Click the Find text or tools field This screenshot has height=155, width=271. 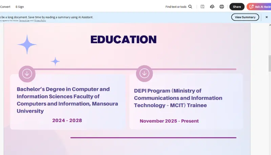pyautogui.click(x=176, y=7)
